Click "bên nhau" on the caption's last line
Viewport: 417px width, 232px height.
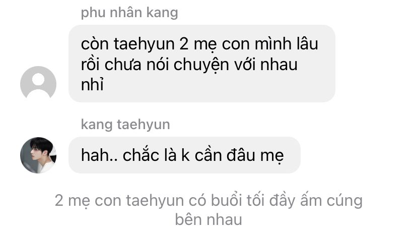[208, 220]
